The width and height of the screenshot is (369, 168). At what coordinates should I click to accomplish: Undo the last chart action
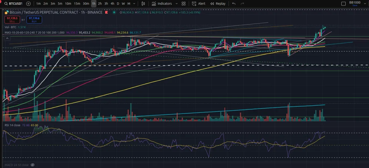tap(234, 4)
